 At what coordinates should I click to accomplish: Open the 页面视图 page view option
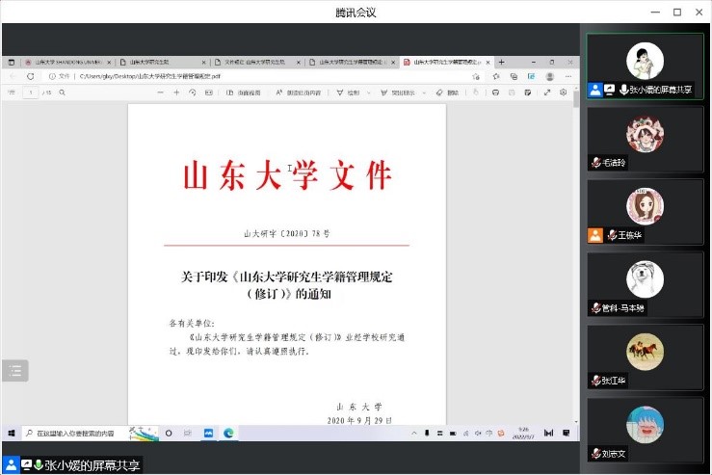point(244,92)
